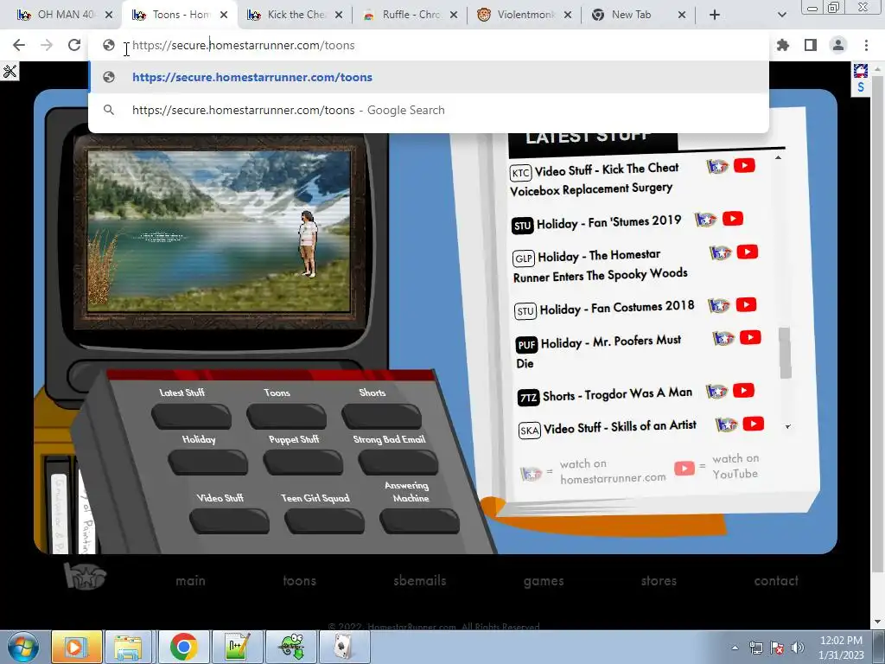This screenshot has height=664, width=885.
Task: Open Fan Costumes 2018 homestarrunner icon
Action: pos(719,305)
